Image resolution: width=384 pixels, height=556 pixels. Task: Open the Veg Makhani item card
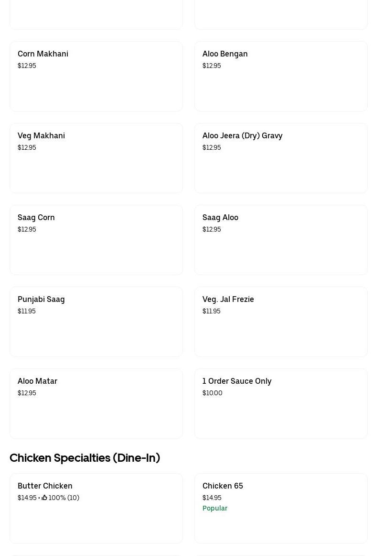point(96,158)
